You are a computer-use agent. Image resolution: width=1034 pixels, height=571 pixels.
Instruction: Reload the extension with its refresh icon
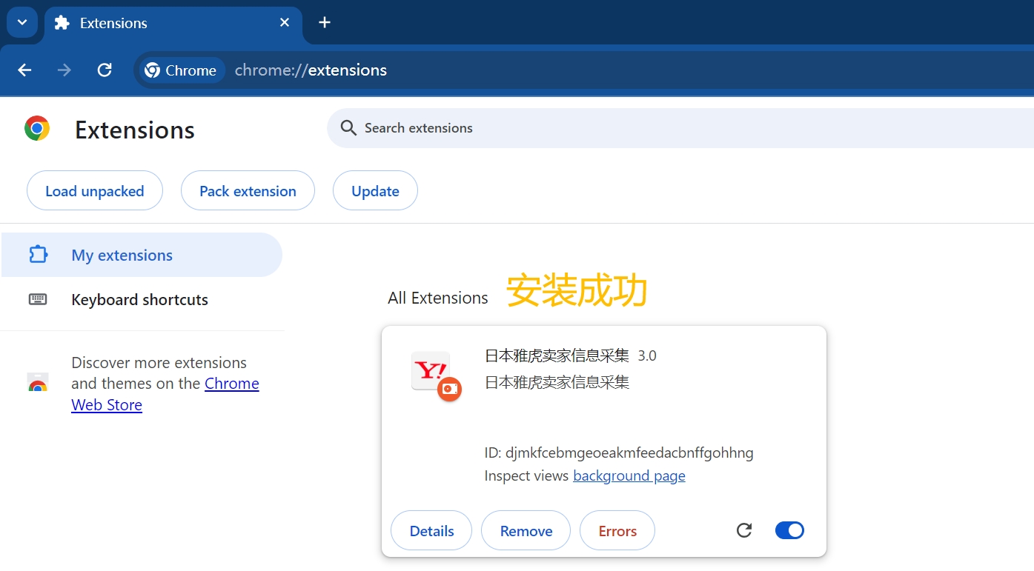[744, 530]
